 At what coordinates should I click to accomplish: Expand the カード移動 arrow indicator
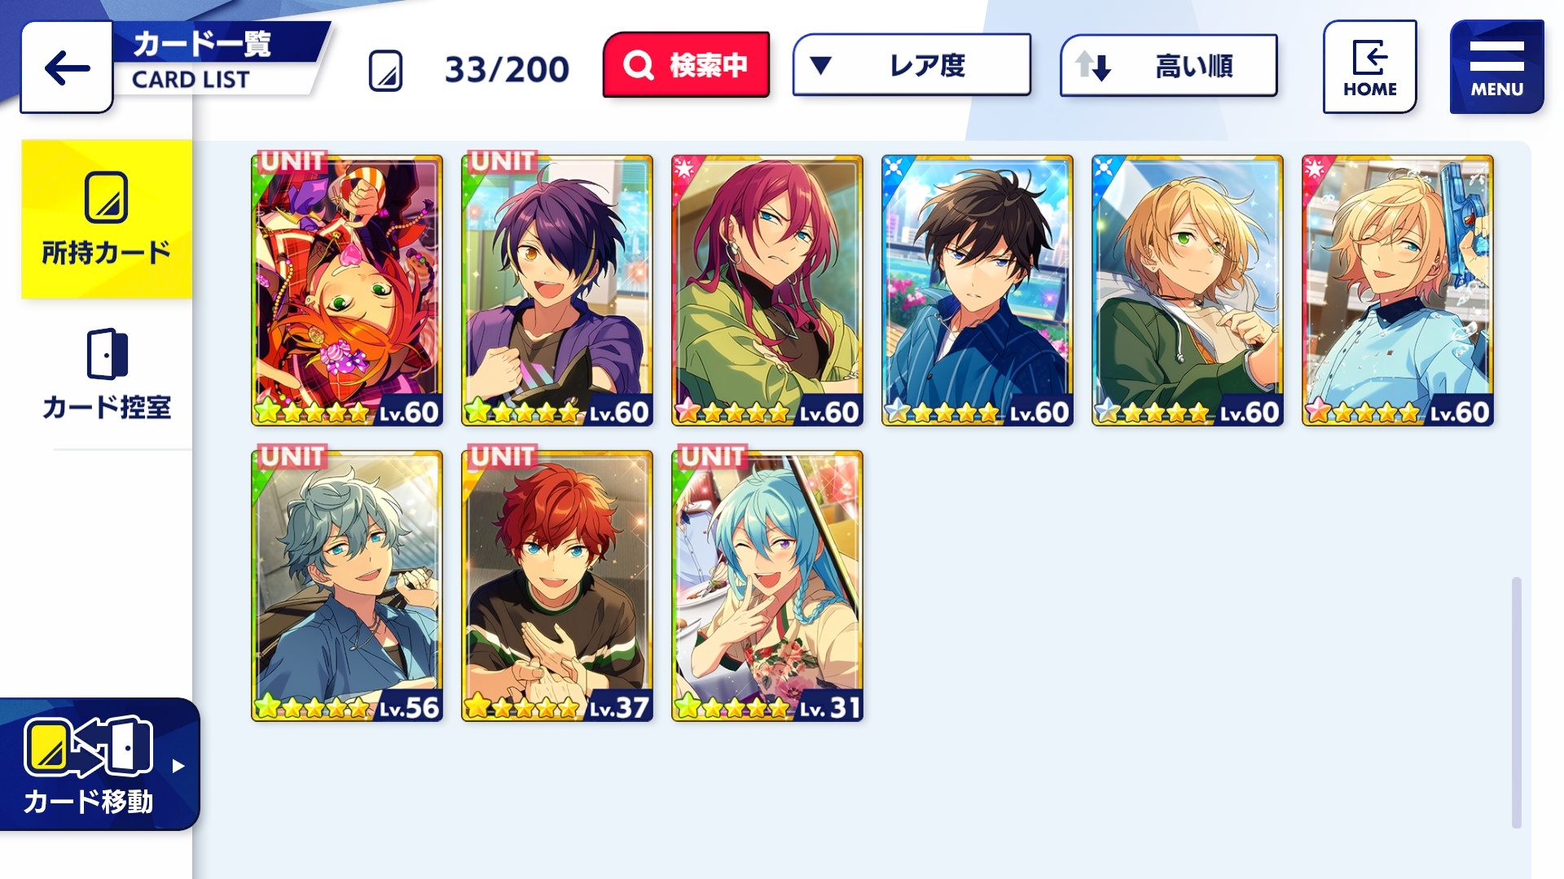tap(178, 766)
